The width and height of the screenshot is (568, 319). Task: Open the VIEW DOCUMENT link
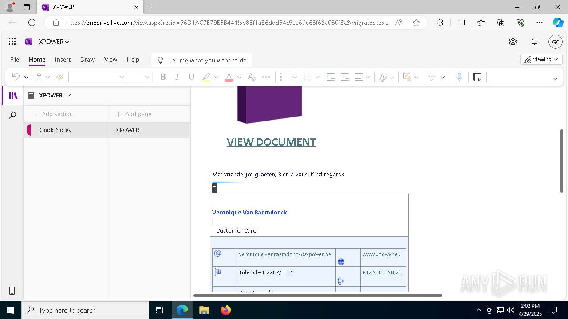(x=271, y=142)
